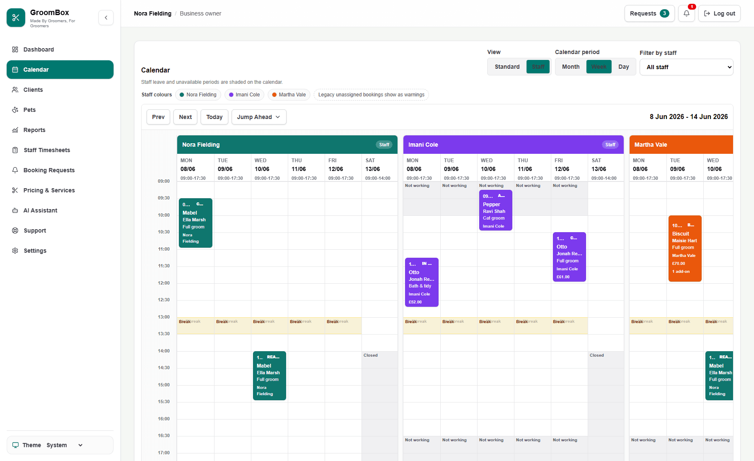Open the Requests button with badge 3

coord(649,13)
